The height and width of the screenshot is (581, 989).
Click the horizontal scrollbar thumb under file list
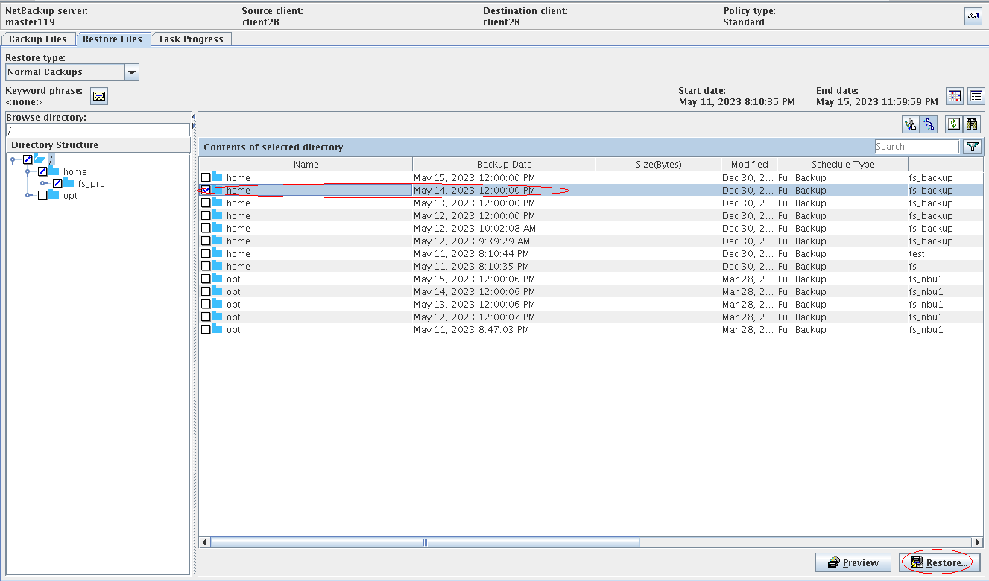point(425,542)
